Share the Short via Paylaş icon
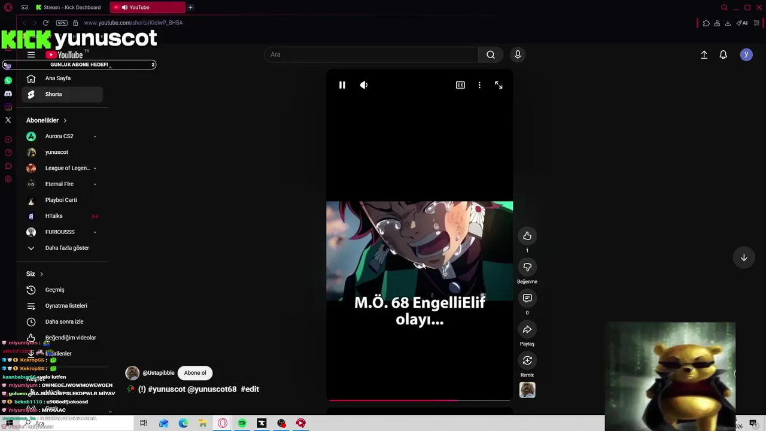The height and width of the screenshot is (431, 766). pos(527,329)
